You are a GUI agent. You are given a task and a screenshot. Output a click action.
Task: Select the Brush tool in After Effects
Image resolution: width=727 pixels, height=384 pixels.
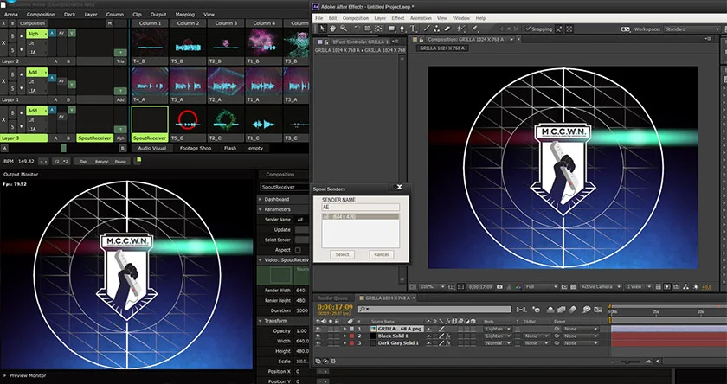pos(427,29)
